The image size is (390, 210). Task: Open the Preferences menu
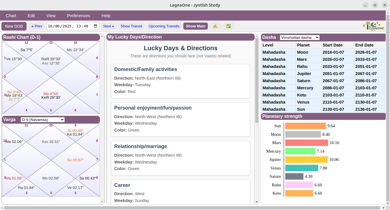[79, 16]
